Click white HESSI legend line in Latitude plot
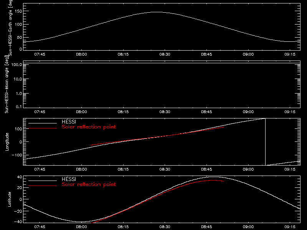307x230 pixels. tap(43, 181)
